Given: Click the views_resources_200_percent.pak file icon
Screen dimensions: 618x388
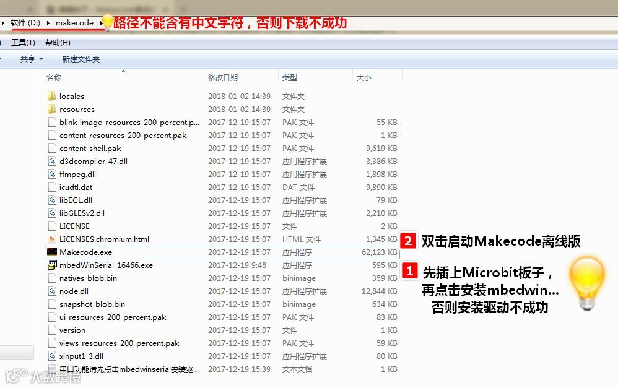Looking at the screenshot, I should [52, 343].
